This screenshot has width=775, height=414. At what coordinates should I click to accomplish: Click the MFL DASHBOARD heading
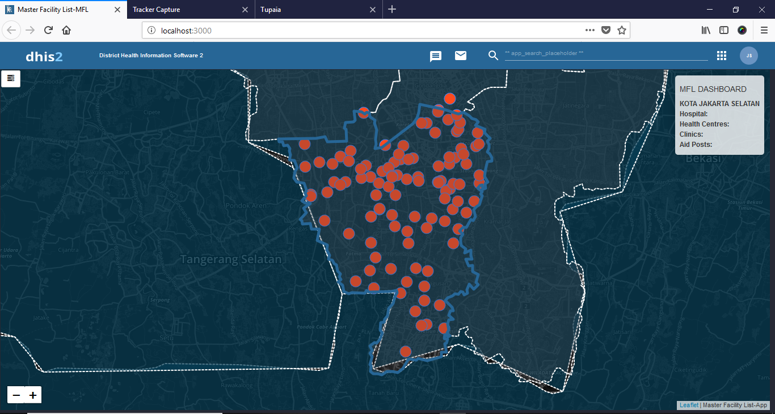coord(713,89)
